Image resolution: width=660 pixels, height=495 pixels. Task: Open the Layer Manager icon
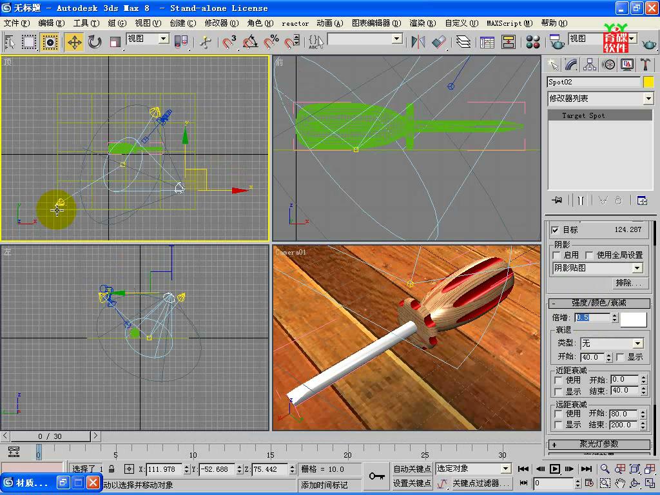tap(464, 42)
